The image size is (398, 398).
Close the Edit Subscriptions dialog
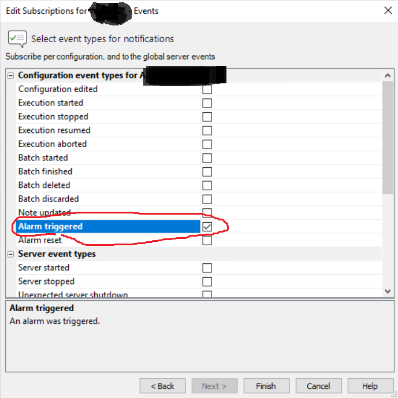[x=388, y=10]
